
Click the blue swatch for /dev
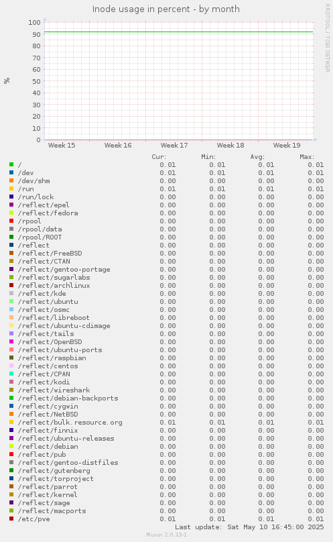point(11,172)
